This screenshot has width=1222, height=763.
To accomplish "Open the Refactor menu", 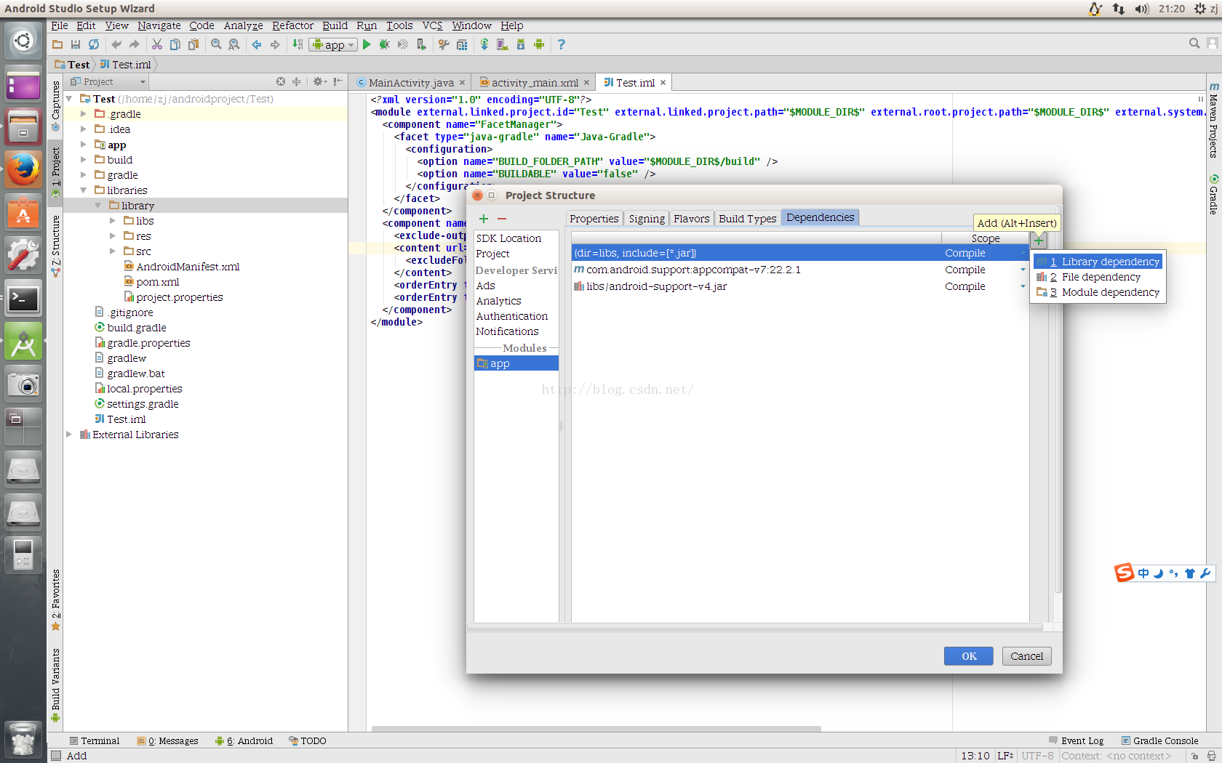I will [292, 25].
